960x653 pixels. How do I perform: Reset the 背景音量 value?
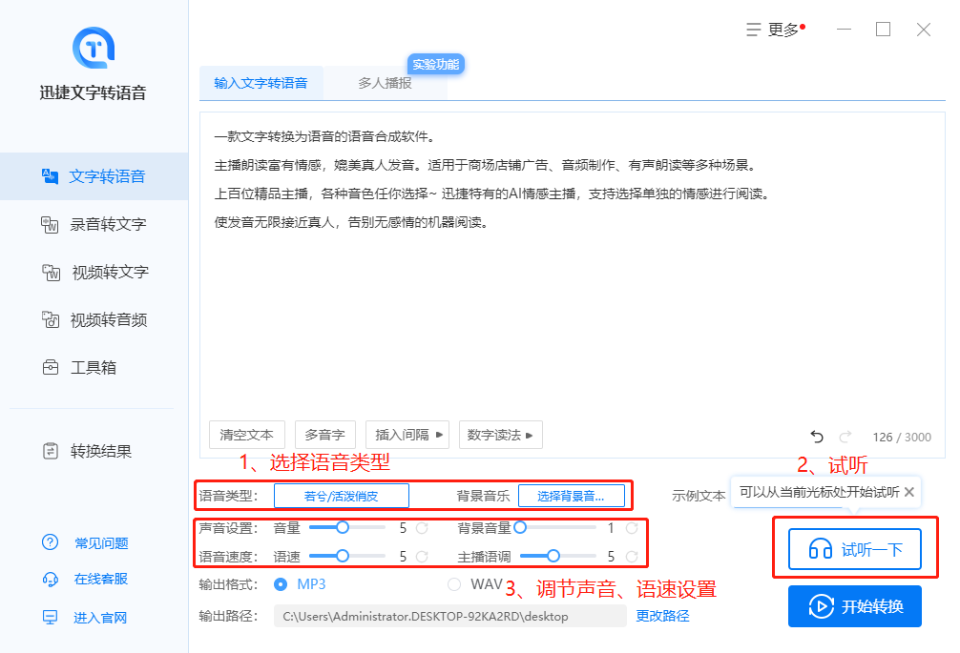(632, 528)
